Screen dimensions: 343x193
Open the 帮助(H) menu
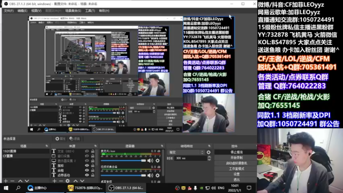pos(104,10)
